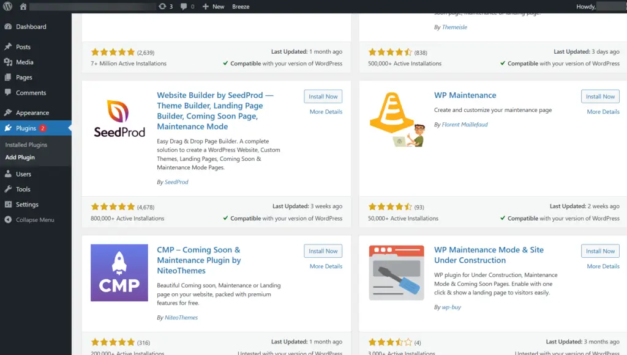This screenshot has width=627, height=355.
Task: Select the Dashboard icon in the sidebar
Action: click(x=9, y=26)
